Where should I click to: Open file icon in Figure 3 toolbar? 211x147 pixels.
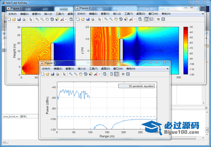tap(48, 74)
